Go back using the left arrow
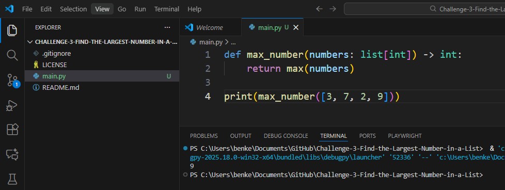Screen dimensions: 505x190 pos(319,9)
